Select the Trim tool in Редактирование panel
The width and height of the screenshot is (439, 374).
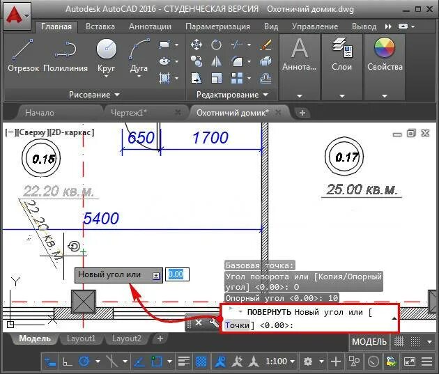(x=237, y=45)
